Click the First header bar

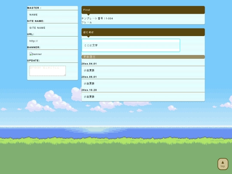[x=143, y=10]
